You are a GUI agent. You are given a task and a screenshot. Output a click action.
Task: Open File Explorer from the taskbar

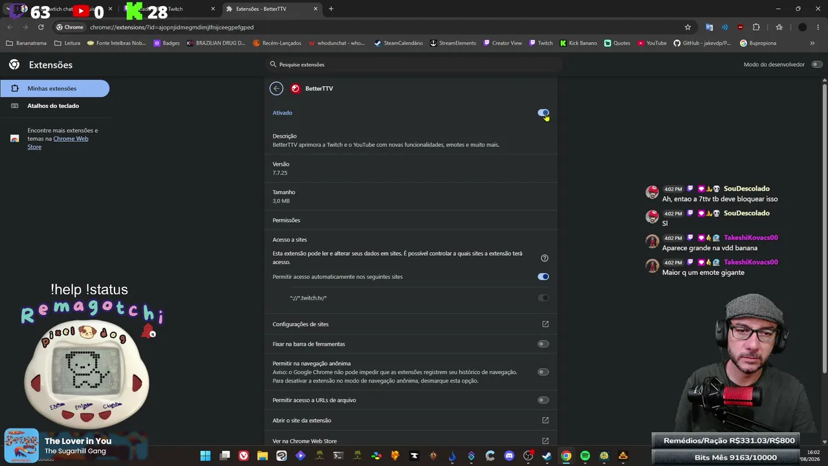pyautogui.click(x=263, y=456)
